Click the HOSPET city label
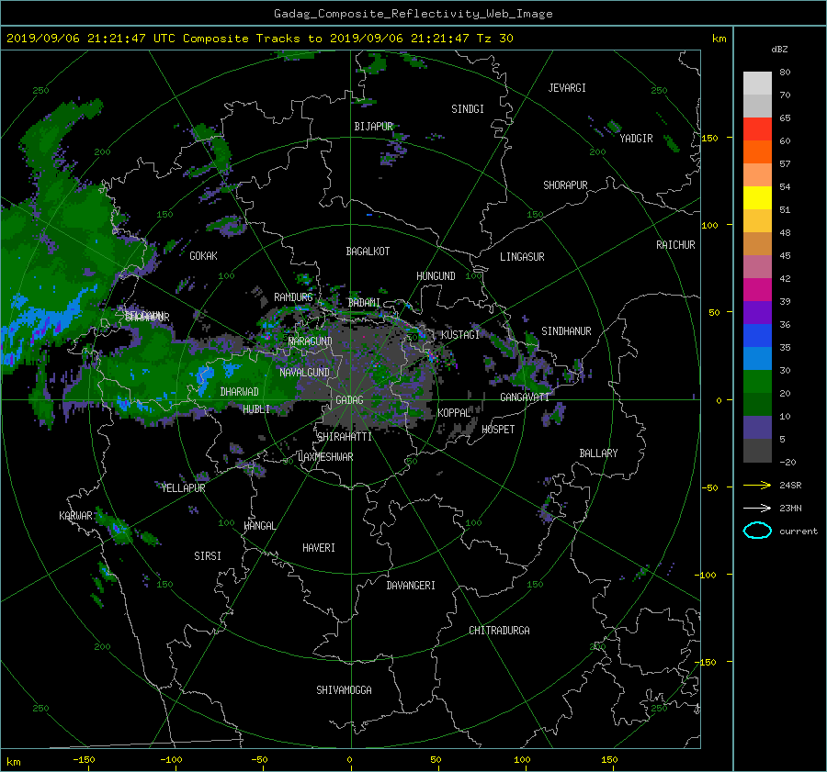The width and height of the screenshot is (827, 772). [498, 430]
